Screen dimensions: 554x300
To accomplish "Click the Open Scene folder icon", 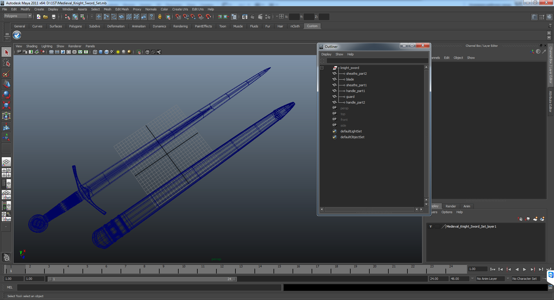I will [x=46, y=17].
